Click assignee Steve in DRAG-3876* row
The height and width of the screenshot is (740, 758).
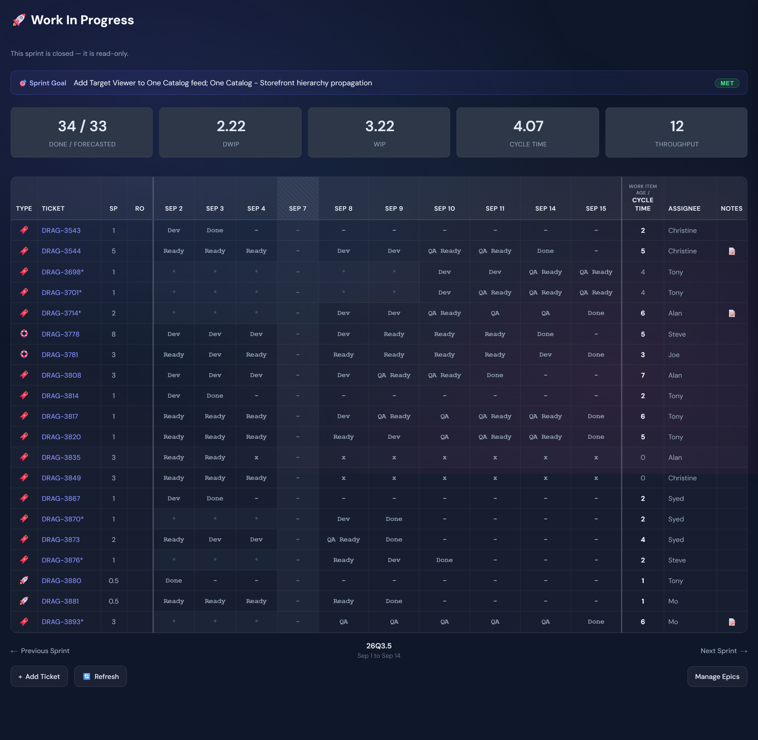pyautogui.click(x=677, y=560)
